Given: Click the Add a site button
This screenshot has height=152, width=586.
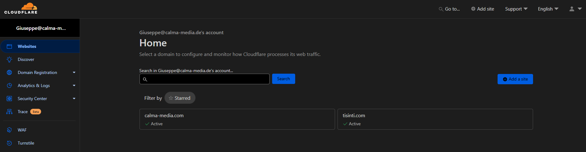Looking at the screenshot, I should pyautogui.click(x=515, y=79).
